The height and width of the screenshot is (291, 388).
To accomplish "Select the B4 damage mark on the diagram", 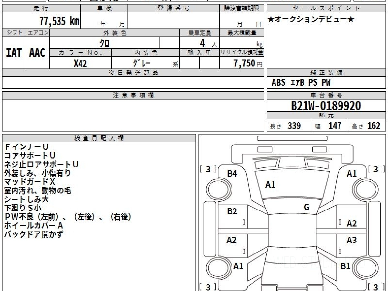I will pos(232,174).
